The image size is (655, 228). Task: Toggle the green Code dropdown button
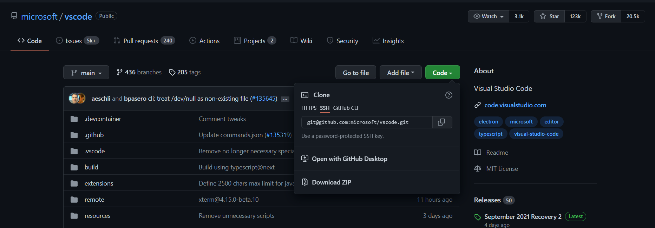pos(443,73)
